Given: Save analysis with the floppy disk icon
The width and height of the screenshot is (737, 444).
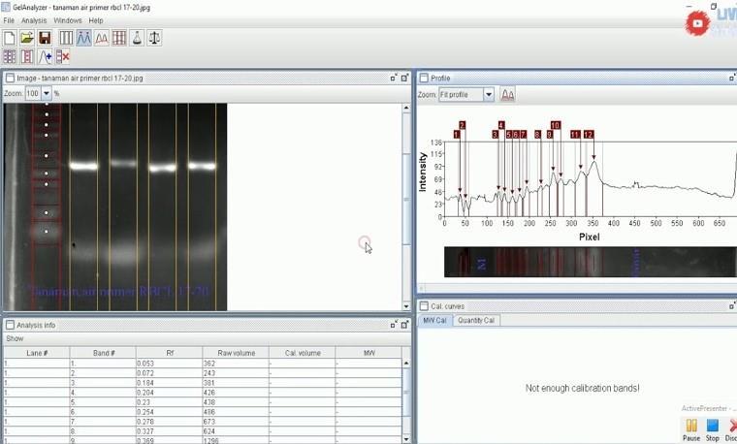Looking at the screenshot, I should 45,38.
